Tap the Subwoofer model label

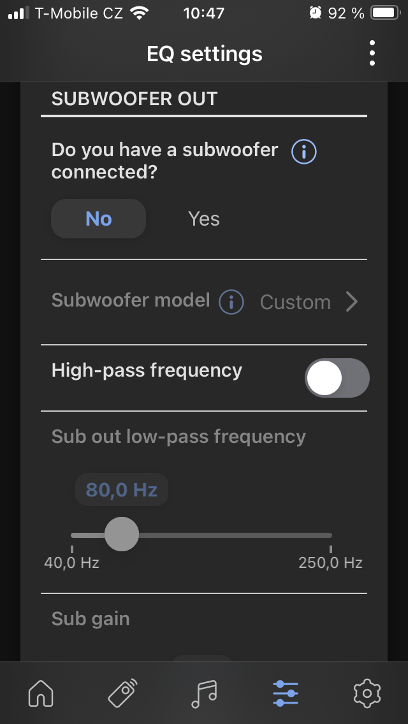130,300
